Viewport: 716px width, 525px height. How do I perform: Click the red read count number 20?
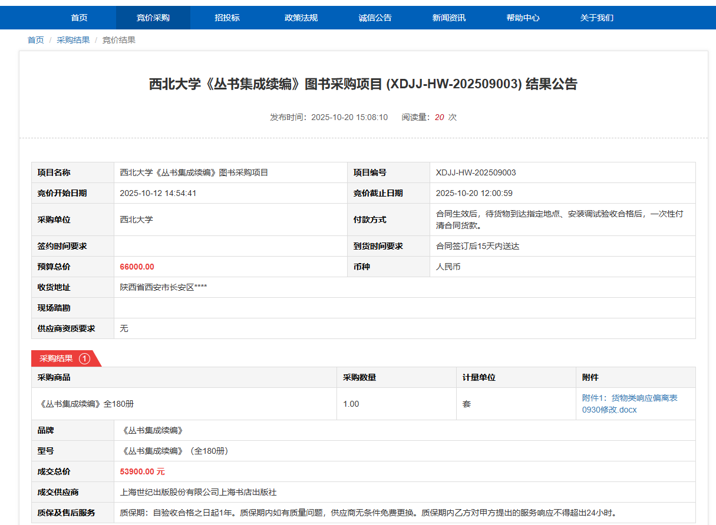pos(439,117)
